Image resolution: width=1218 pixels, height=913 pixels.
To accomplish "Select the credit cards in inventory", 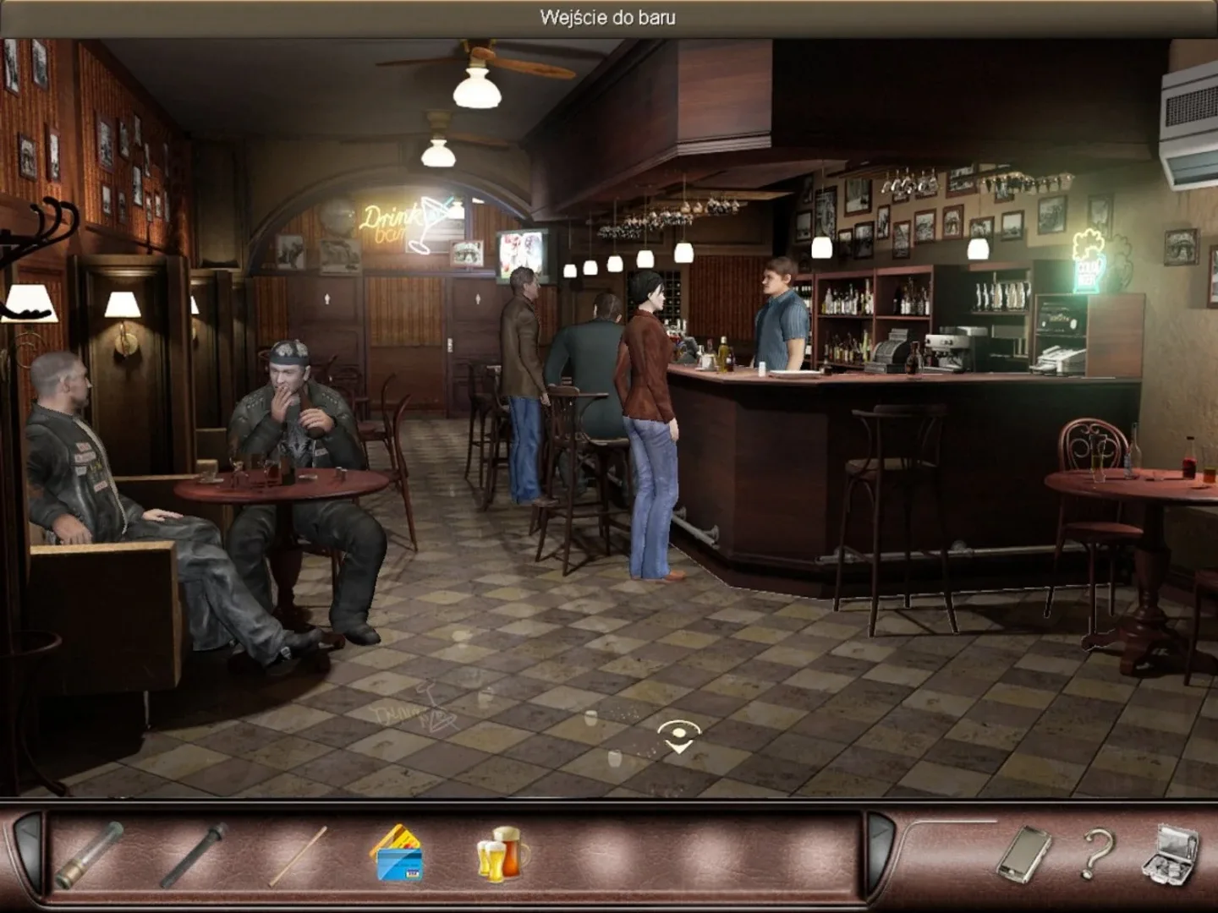I will click(398, 854).
